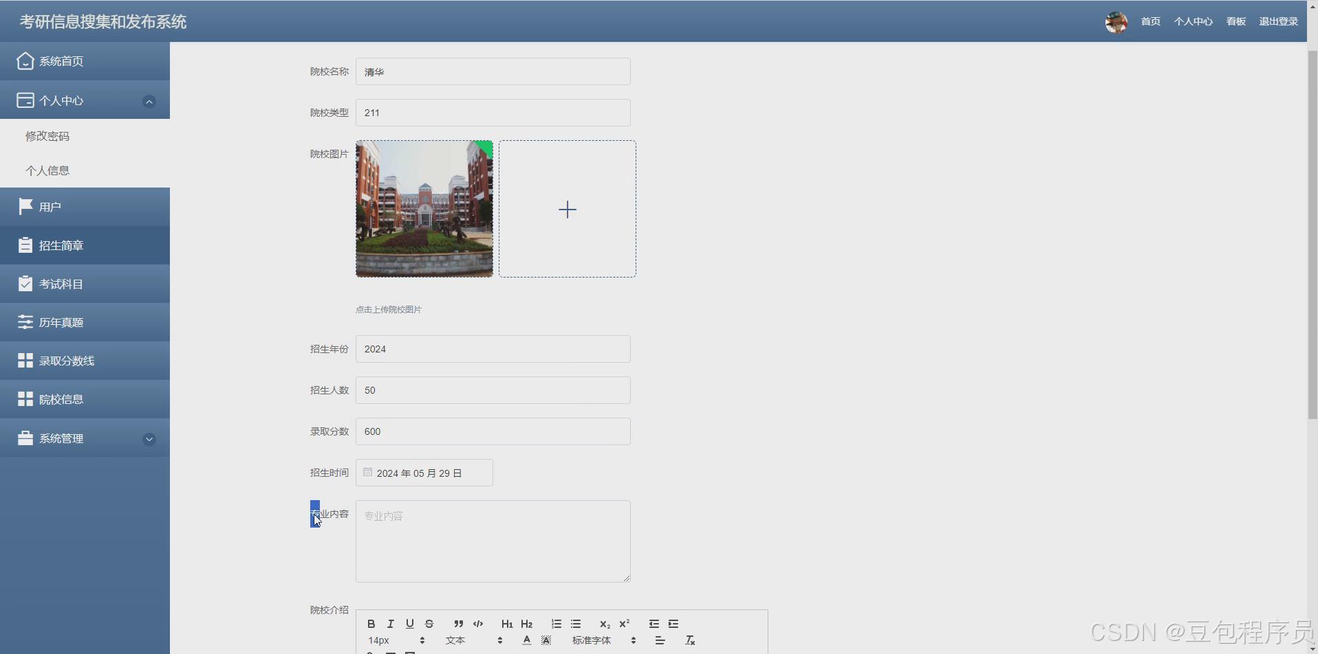Screen dimensions: 1318x654
Task: Click the 首页 link in the header
Action: pyautogui.click(x=1151, y=21)
